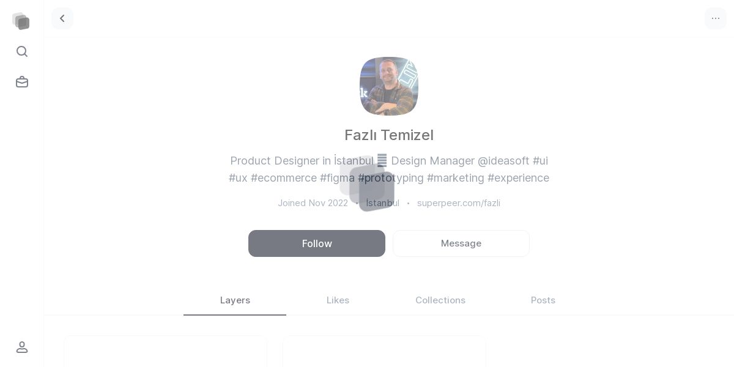The image size is (734, 367).
Task: Open the account person icon in sidebar
Action: pos(22,347)
